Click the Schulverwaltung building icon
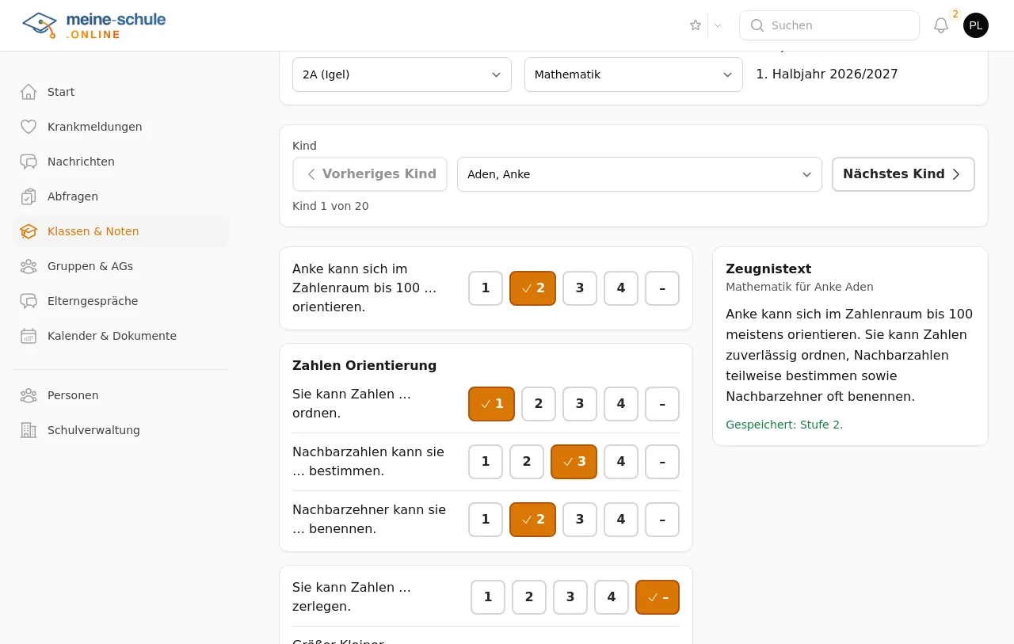The height and width of the screenshot is (644, 1014). click(29, 430)
